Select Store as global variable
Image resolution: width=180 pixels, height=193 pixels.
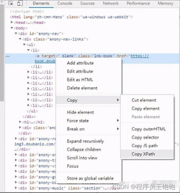click(x=90, y=178)
